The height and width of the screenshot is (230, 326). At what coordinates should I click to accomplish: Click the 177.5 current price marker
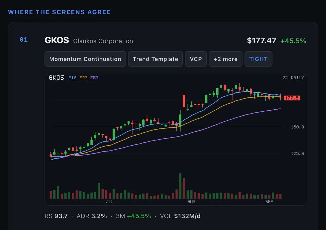pos(292,98)
